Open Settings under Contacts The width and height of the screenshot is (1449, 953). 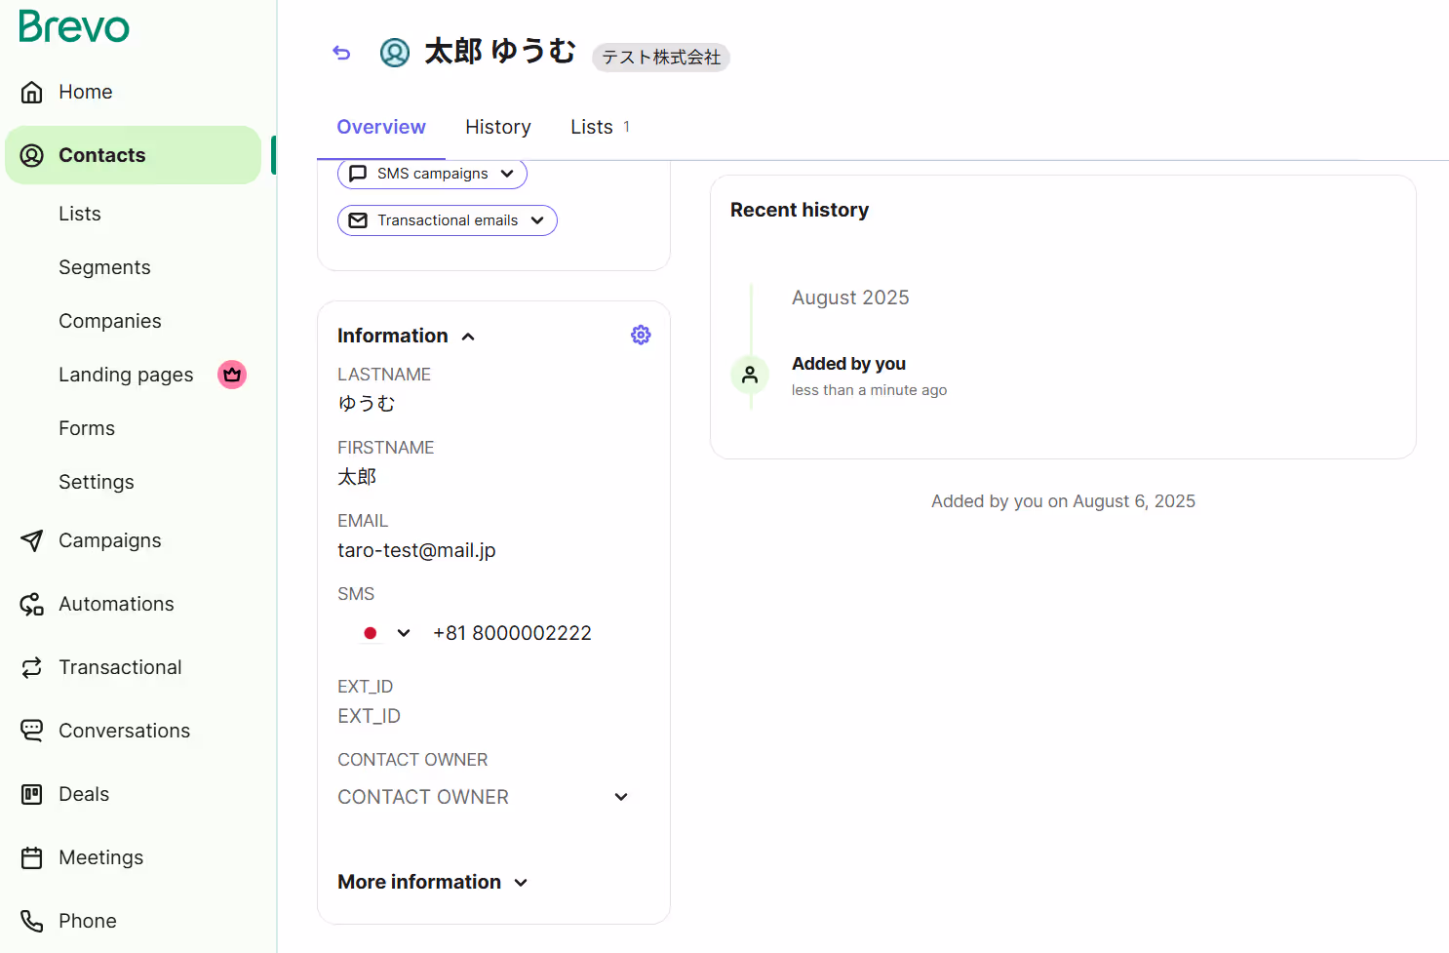pos(97,482)
